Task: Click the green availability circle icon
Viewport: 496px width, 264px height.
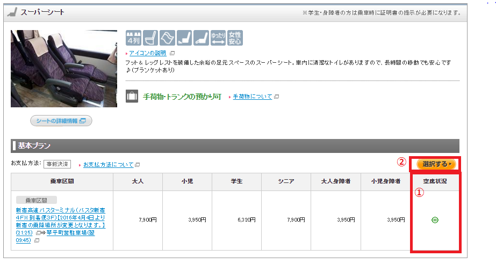Action: pos(435,220)
